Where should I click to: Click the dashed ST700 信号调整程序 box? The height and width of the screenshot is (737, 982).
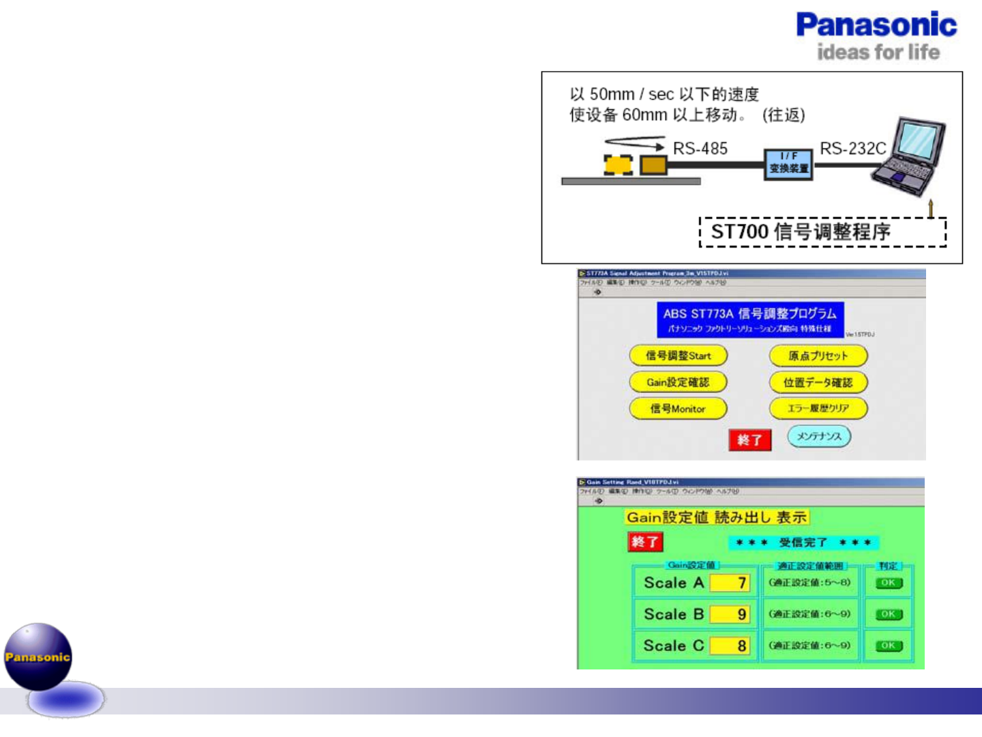point(823,232)
